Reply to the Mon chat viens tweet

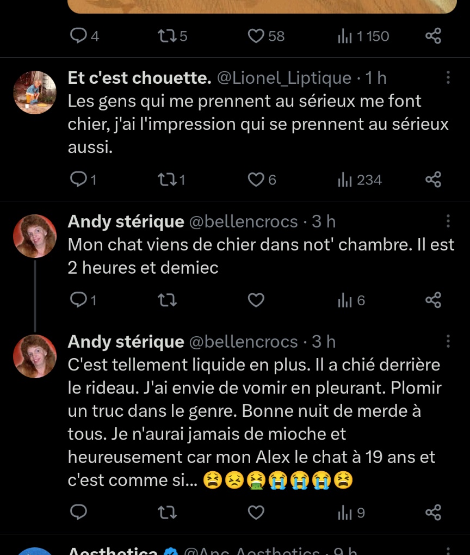pos(79,300)
